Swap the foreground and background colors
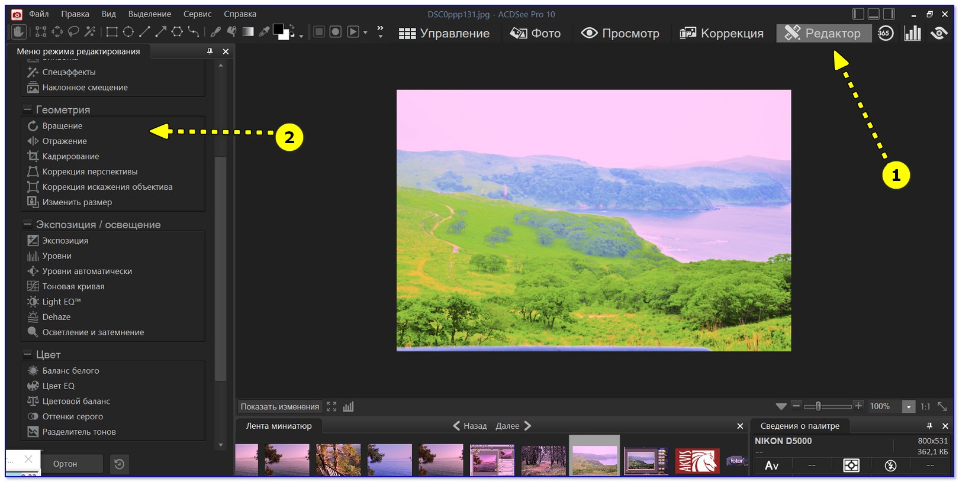 292,27
